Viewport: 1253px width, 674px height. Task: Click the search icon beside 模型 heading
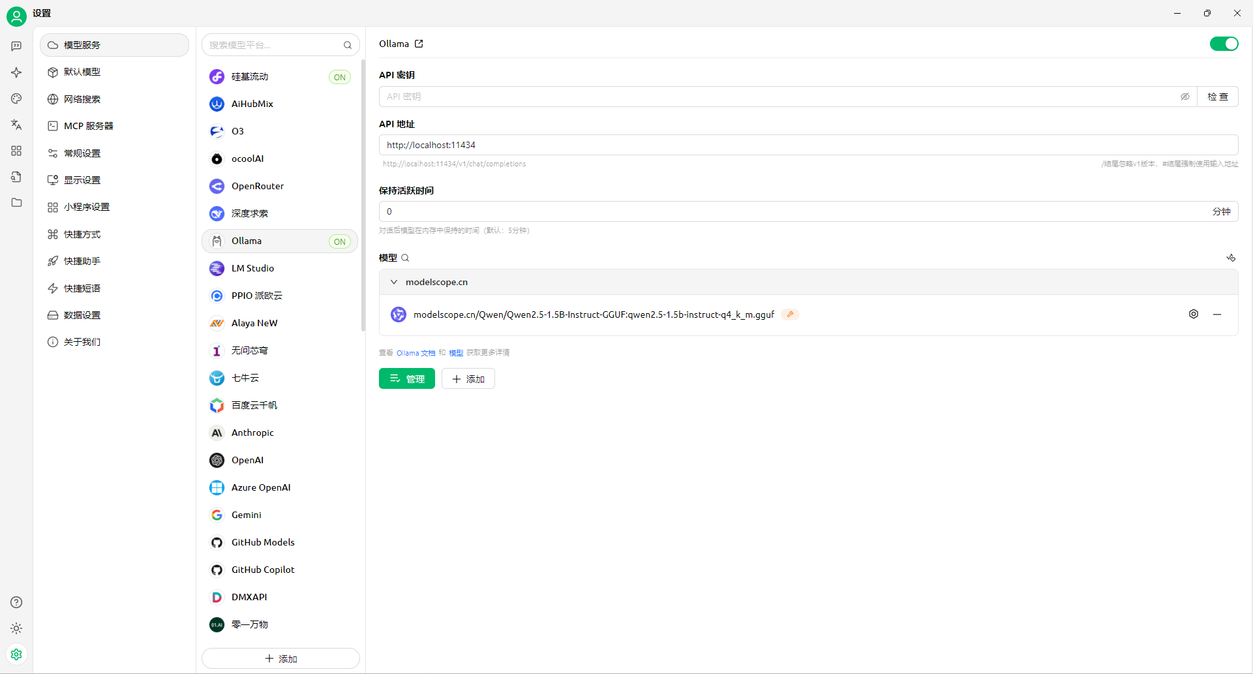pyautogui.click(x=405, y=258)
